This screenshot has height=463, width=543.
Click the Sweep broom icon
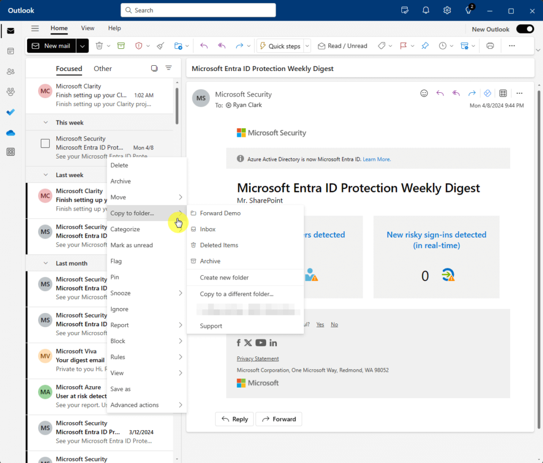click(x=160, y=46)
